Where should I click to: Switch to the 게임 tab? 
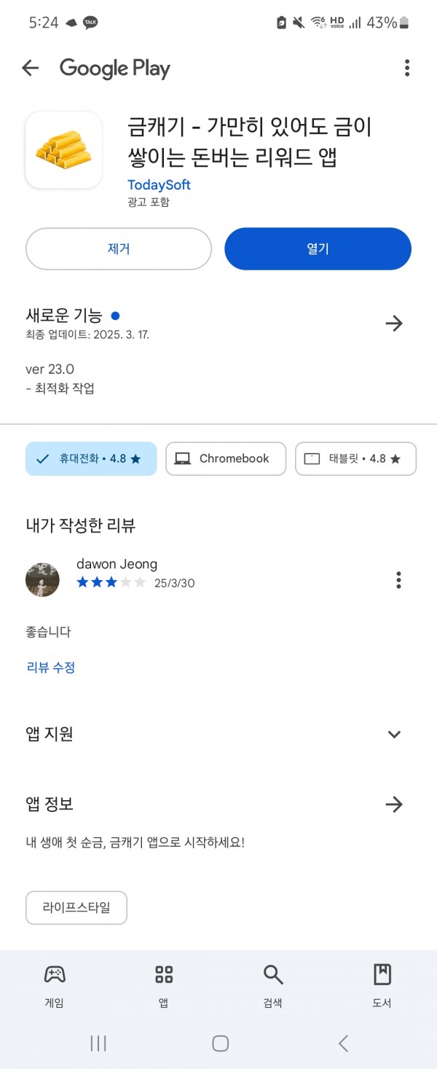55,986
